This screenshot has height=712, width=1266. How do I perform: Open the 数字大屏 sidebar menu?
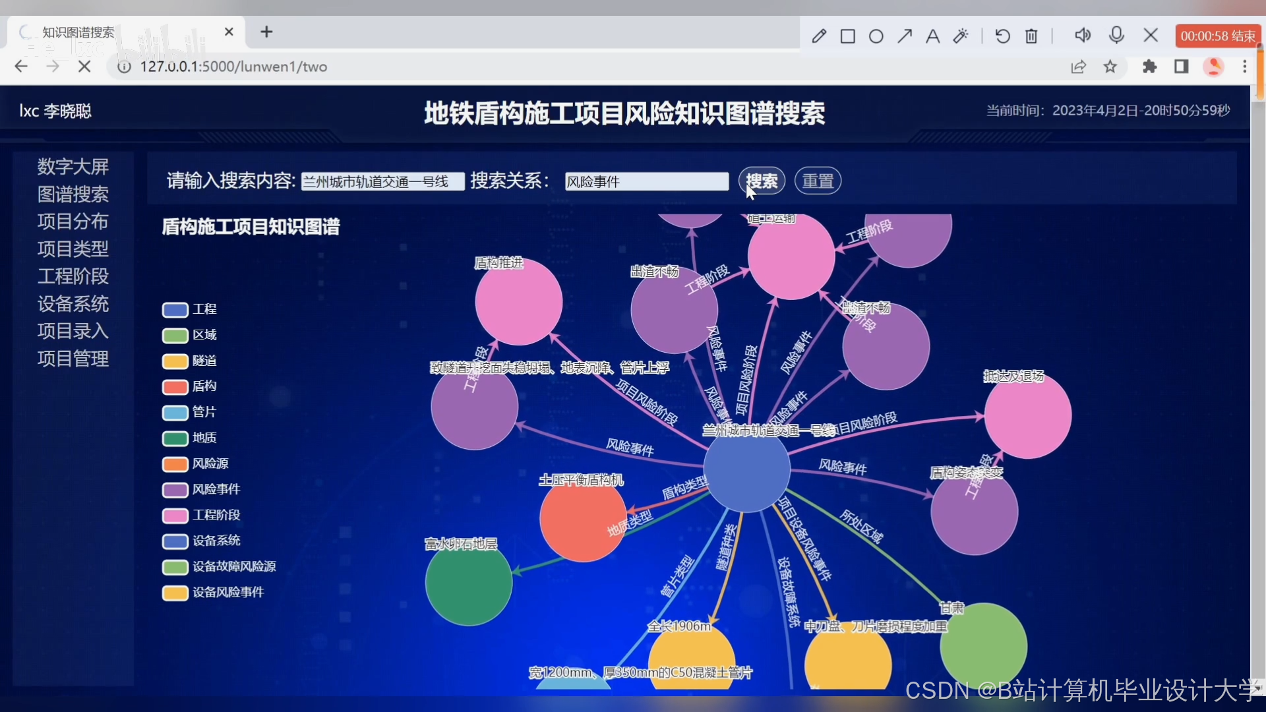73,167
